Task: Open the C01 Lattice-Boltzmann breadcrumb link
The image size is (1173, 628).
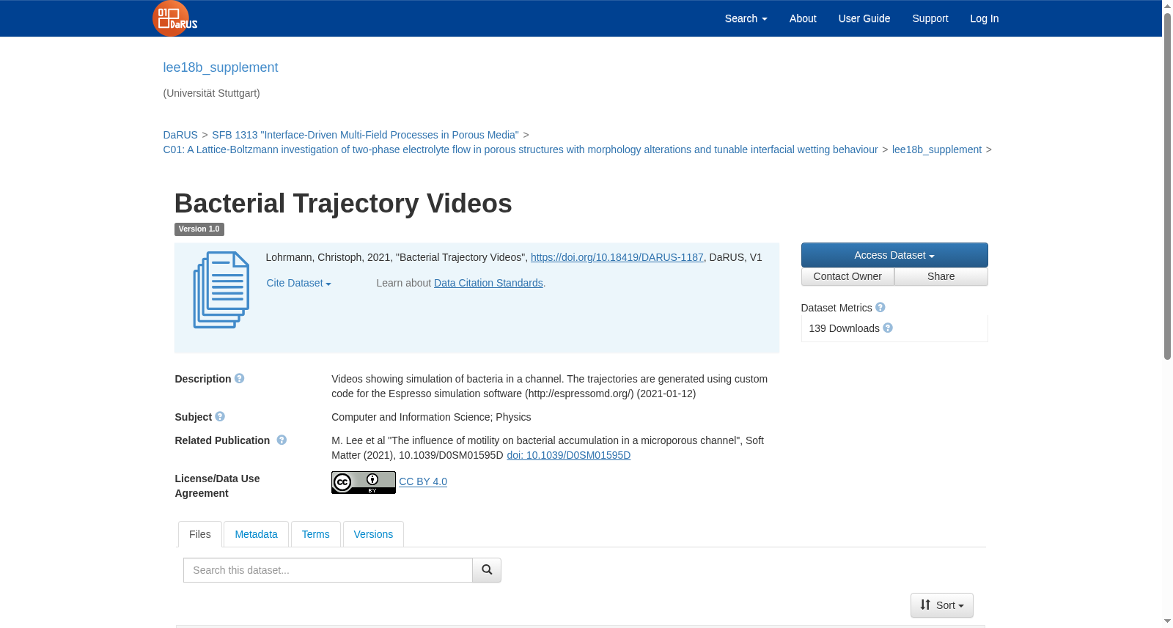Action: pyautogui.click(x=521, y=149)
